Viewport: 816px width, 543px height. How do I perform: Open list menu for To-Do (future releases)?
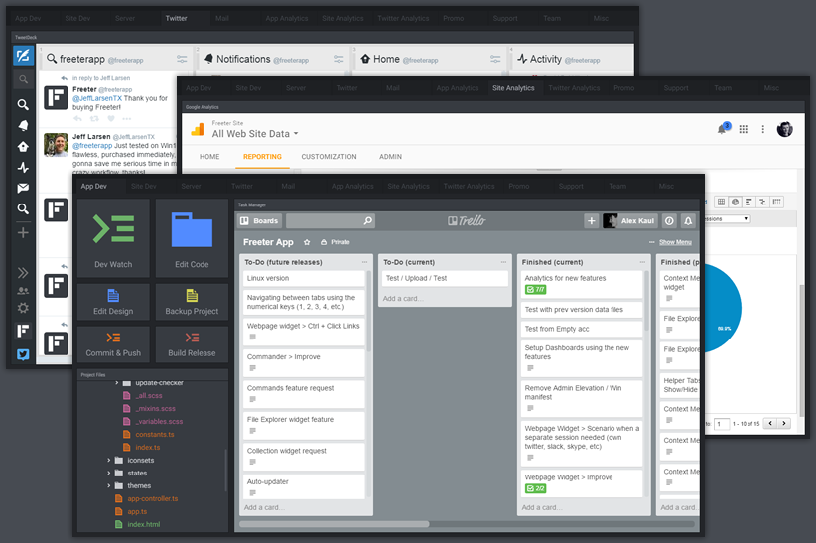click(364, 262)
